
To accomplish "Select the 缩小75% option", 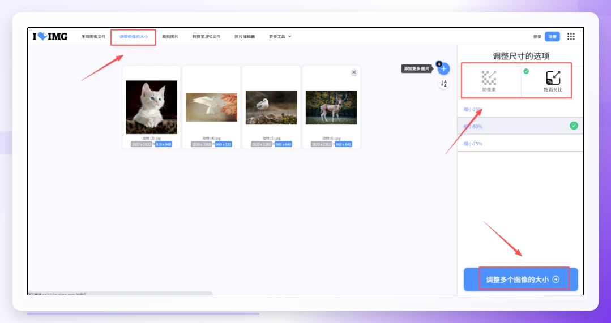I will (x=520, y=144).
